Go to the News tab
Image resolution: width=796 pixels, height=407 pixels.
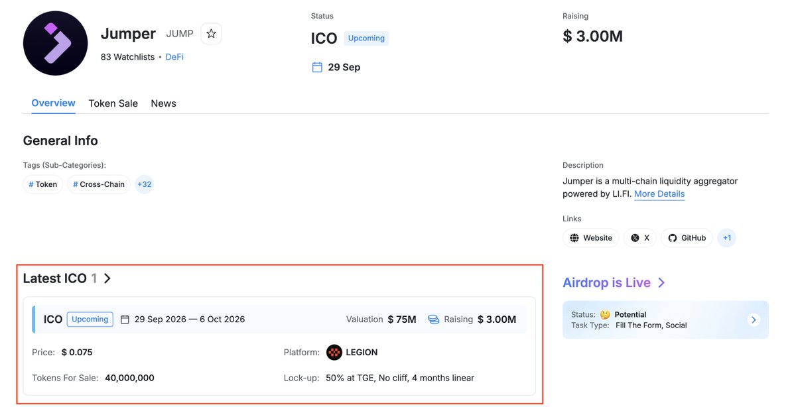[x=163, y=103]
